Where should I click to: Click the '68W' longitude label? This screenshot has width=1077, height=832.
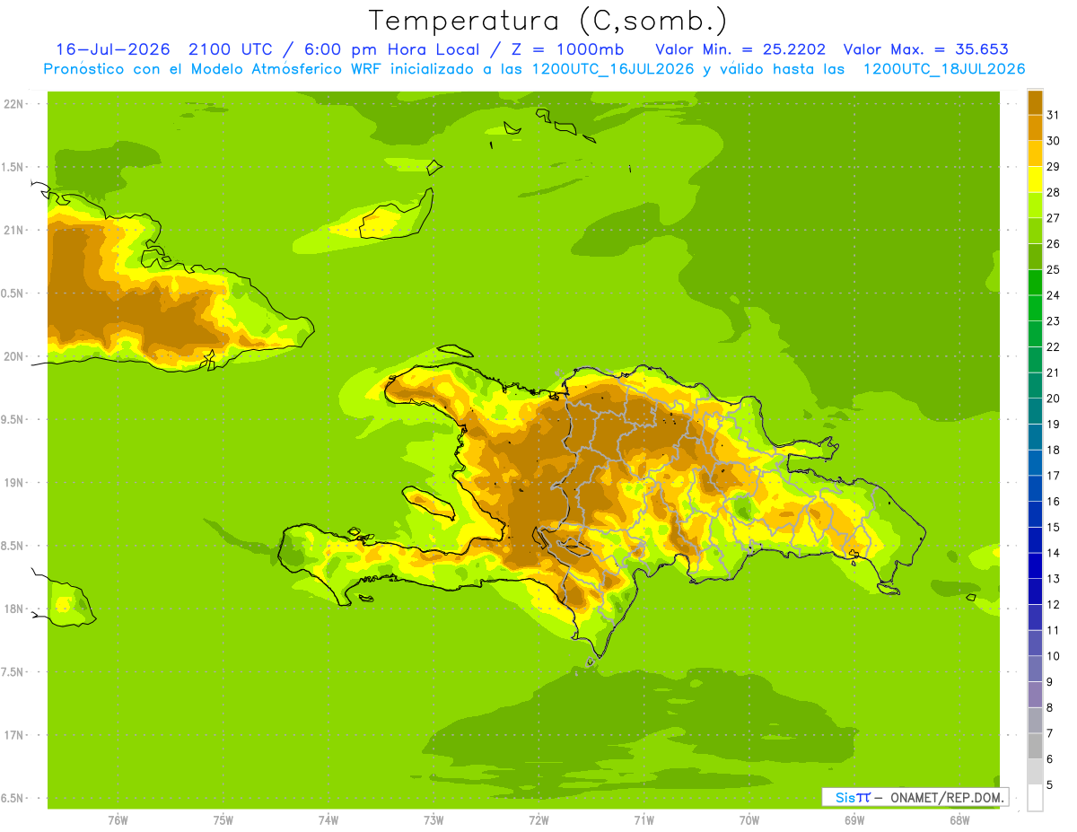pyautogui.click(x=959, y=820)
